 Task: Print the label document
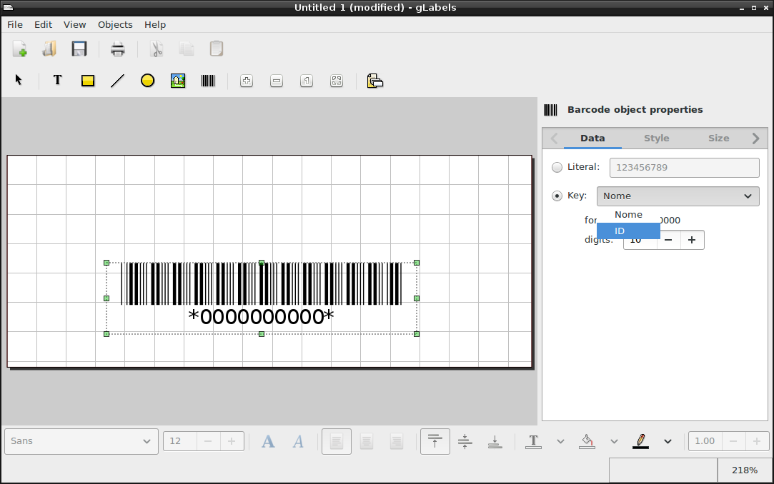(x=118, y=49)
